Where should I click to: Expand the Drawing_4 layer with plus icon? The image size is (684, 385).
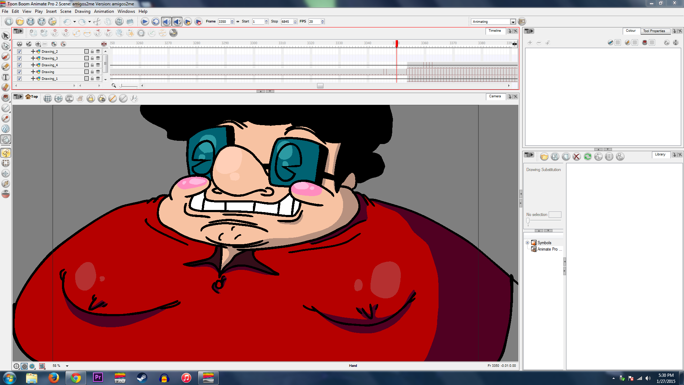[x=33, y=65]
